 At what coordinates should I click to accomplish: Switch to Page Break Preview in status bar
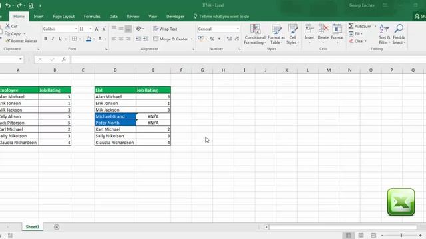[x=373, y=235]
